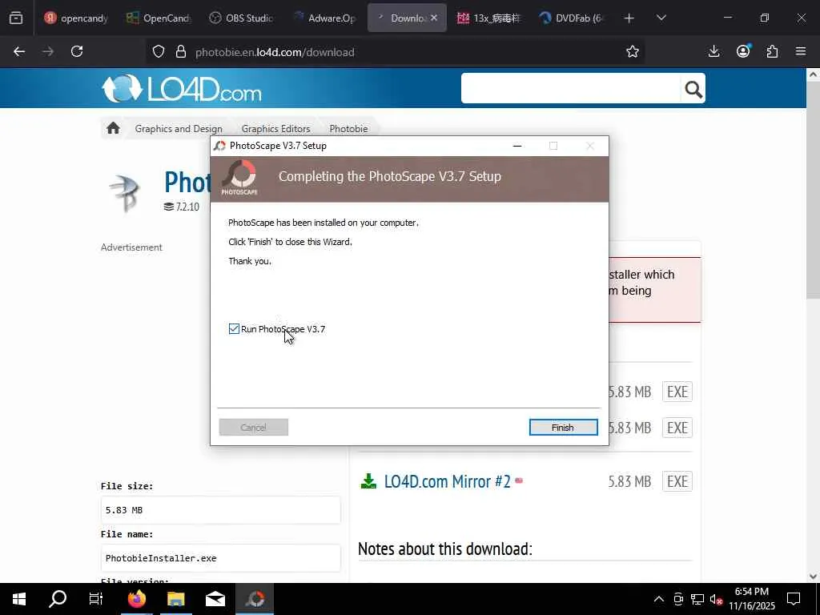
Task: Open the Firefox downloads panel
Action: point(713,51)
